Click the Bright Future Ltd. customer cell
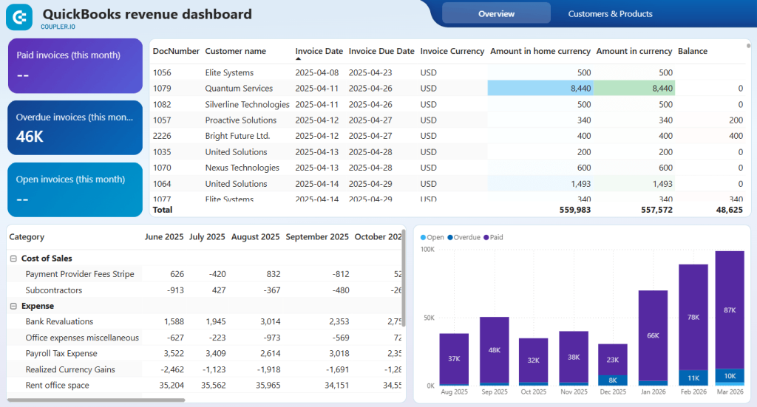 point(237,136)
